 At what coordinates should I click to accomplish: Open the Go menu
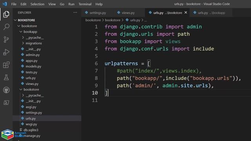62,4
